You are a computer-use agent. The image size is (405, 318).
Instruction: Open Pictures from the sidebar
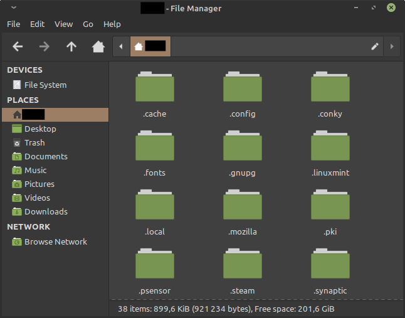55,184
